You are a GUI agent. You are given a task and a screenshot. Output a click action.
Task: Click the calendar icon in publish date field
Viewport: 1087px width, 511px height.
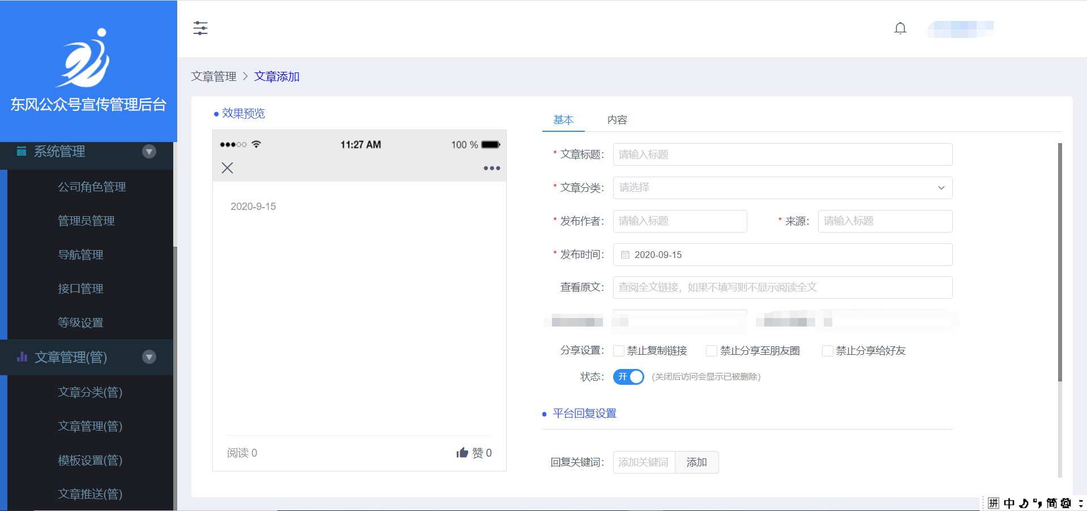[625, 255]
